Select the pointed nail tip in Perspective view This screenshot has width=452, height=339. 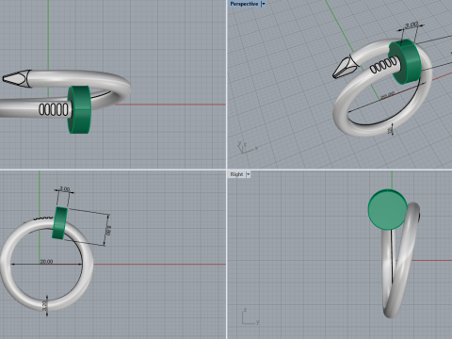346,68
